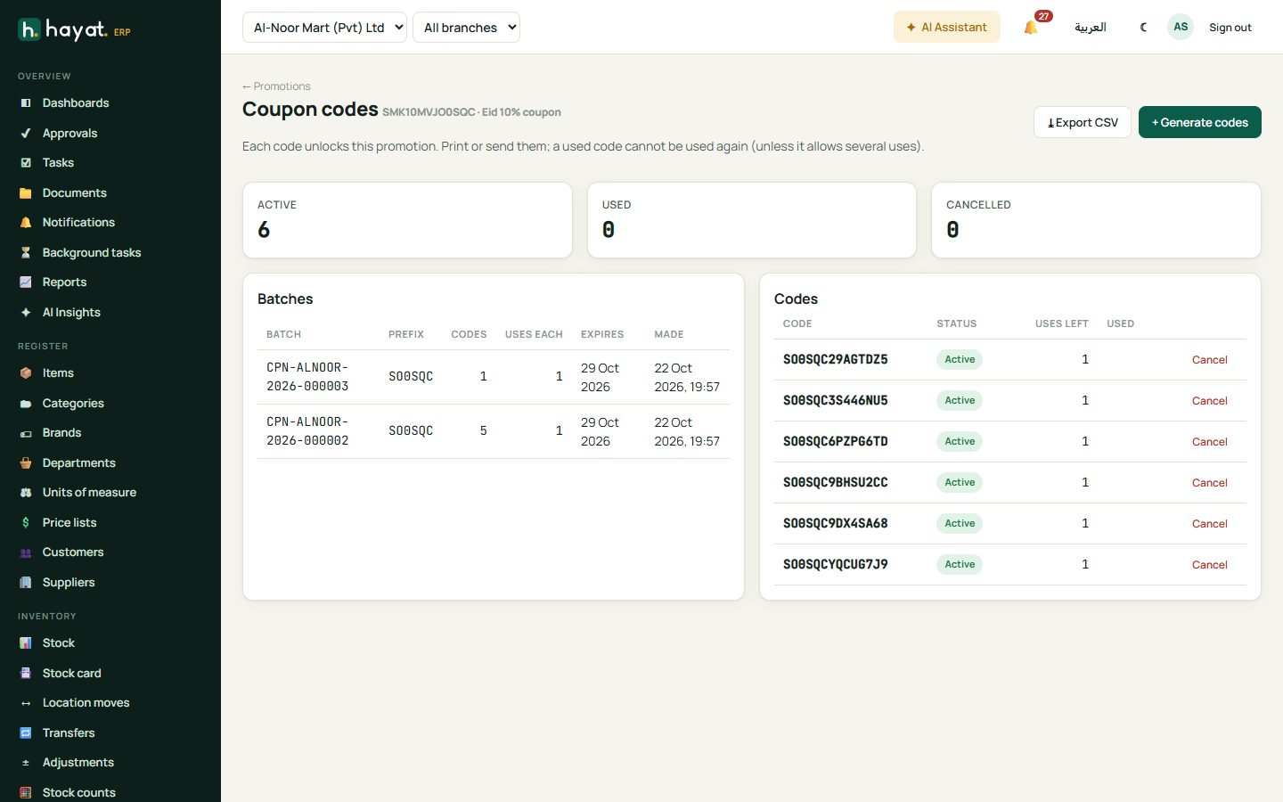Open the top bar notification bell
This screenshot has height=802, width=1283.
(1031, 27)
